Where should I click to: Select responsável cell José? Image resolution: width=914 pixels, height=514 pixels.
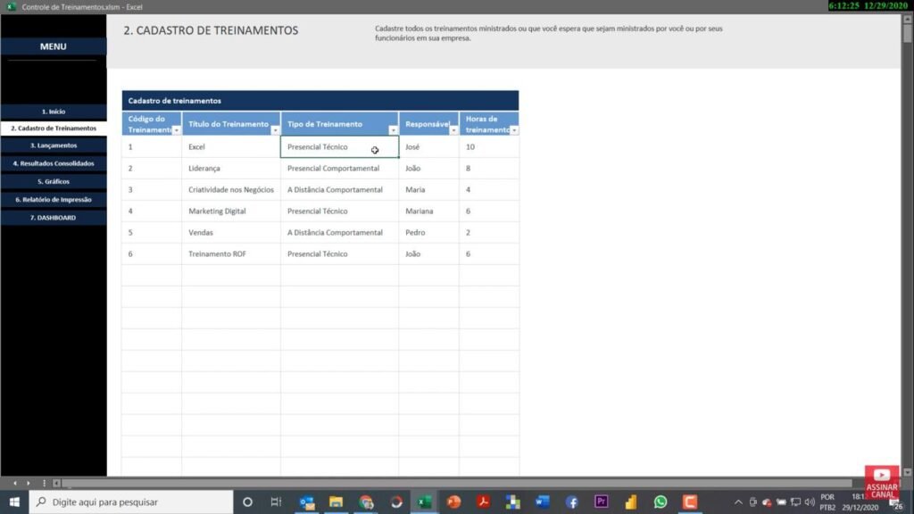click(x=429, y=147)
